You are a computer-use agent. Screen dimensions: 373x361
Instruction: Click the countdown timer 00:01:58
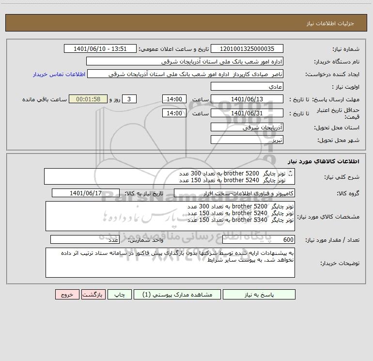(88, 99)
